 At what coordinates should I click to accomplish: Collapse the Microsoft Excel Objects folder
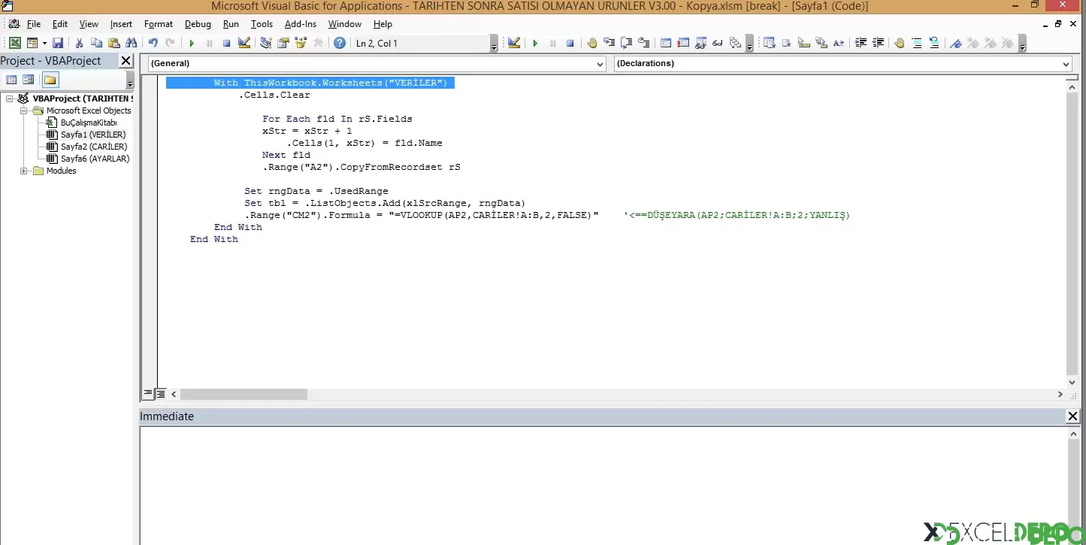click(24, 111)
